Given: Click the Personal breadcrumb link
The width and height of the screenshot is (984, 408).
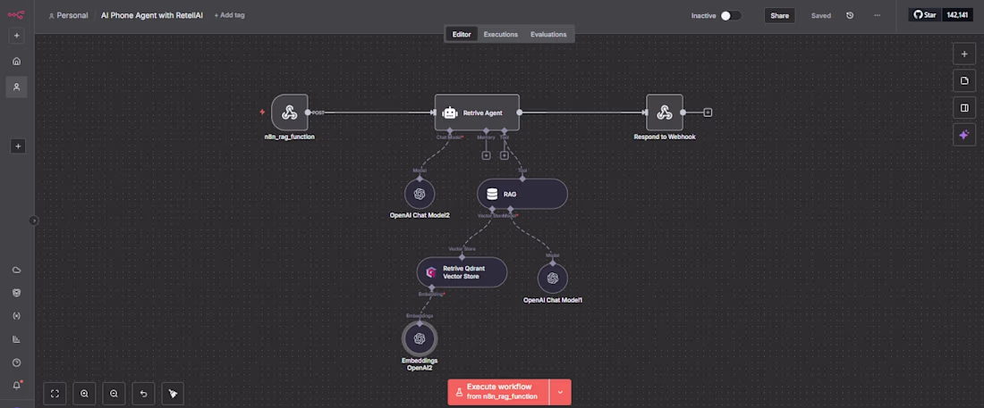Looking at the screenshot, I should click(68, 15).
